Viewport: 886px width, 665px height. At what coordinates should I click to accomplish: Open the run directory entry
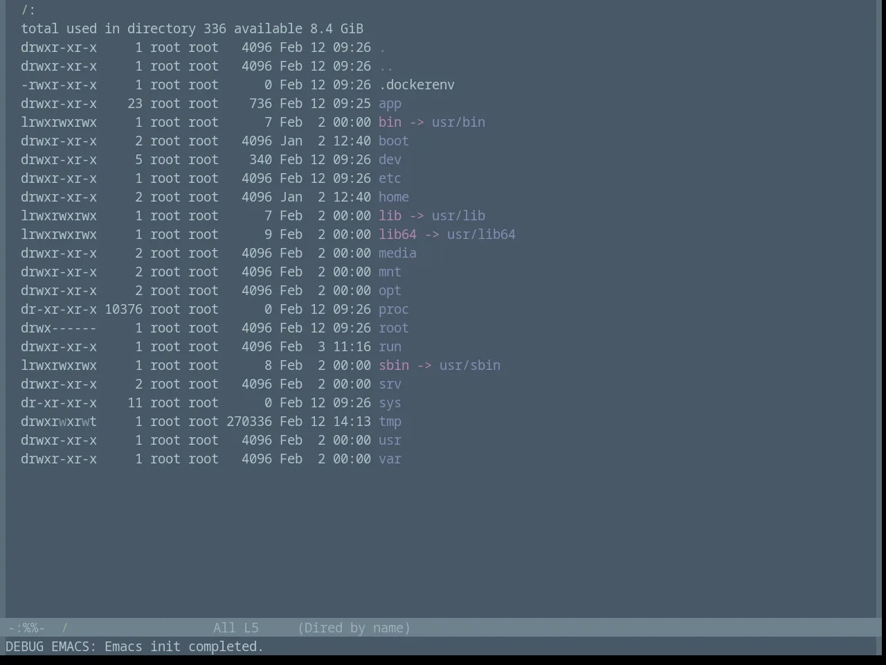pyautogui.click(x=390, y=347)
